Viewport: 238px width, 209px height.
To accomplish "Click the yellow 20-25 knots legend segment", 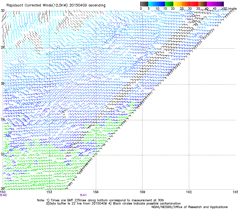I will 178,4.
